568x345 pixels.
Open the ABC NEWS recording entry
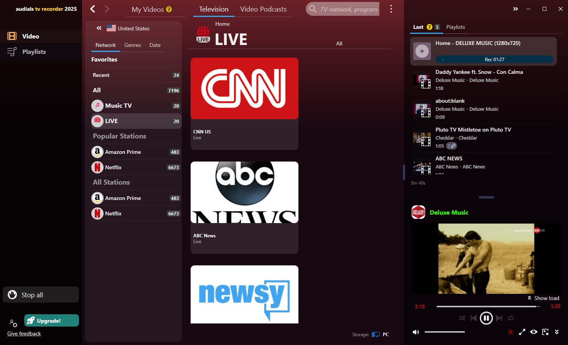(483, 165)
